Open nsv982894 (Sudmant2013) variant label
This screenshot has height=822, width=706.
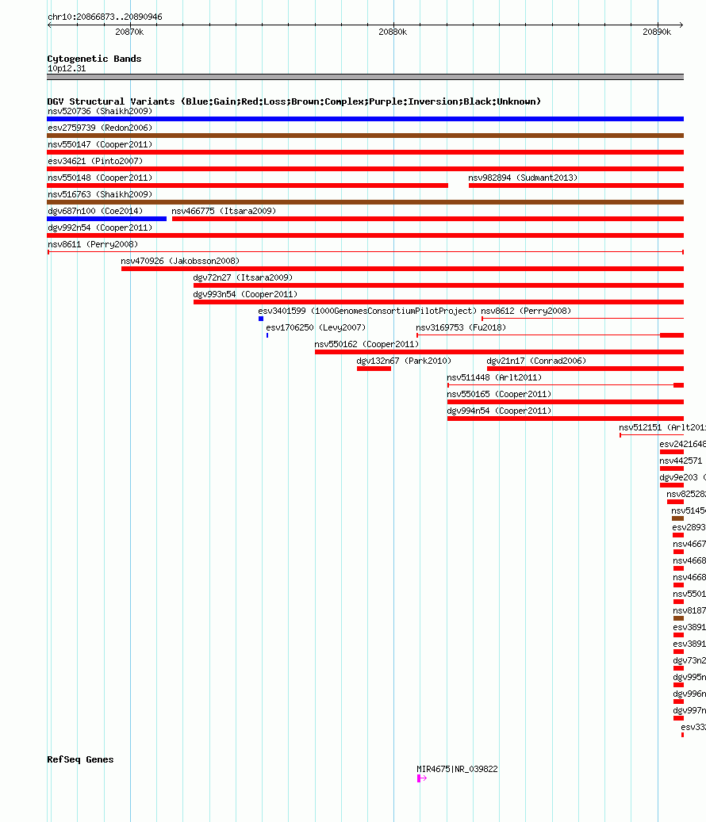click(x=523, y=178)
